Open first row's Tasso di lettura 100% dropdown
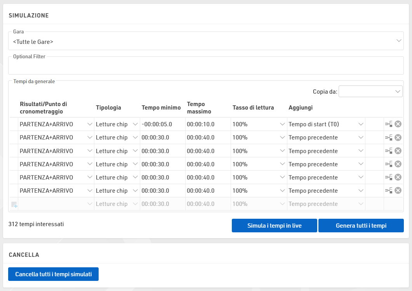Viewport: 412px width, 291px height. (x=259, y=124)
